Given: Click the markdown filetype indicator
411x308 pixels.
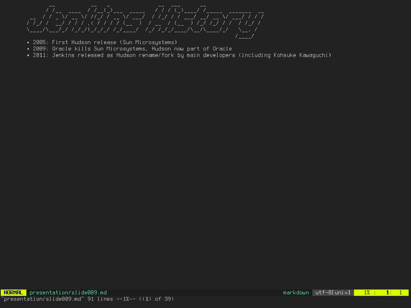Looking at the screenshot, I should click(296, 292).
